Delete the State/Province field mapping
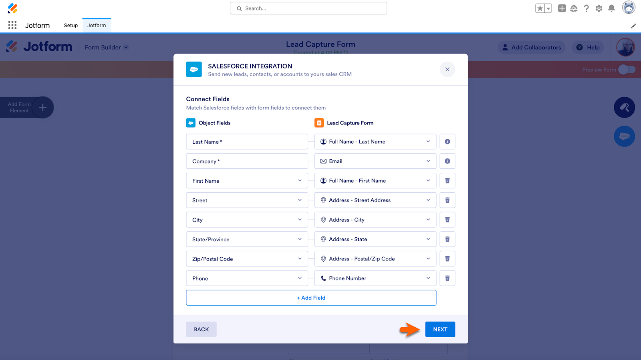 pyautogui.click(x=447, y=239)
